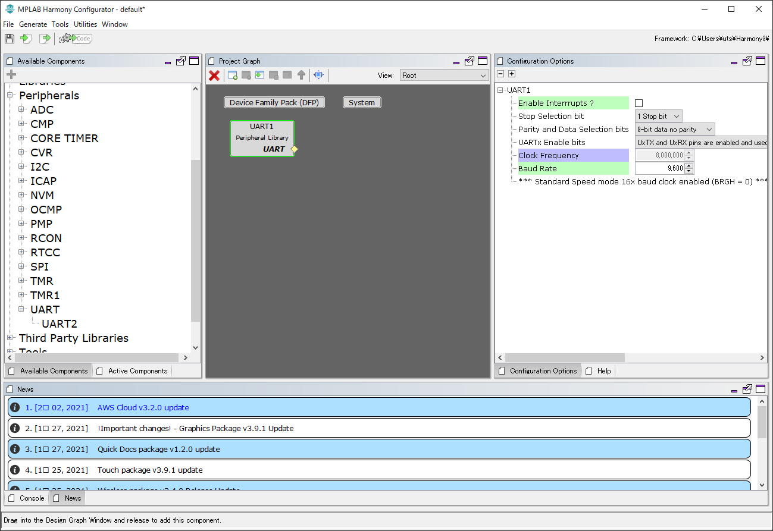The width and height of the screenshot is (773, 531).
Task: Undock the Available Components panel
Action: [x=181, y=61]
